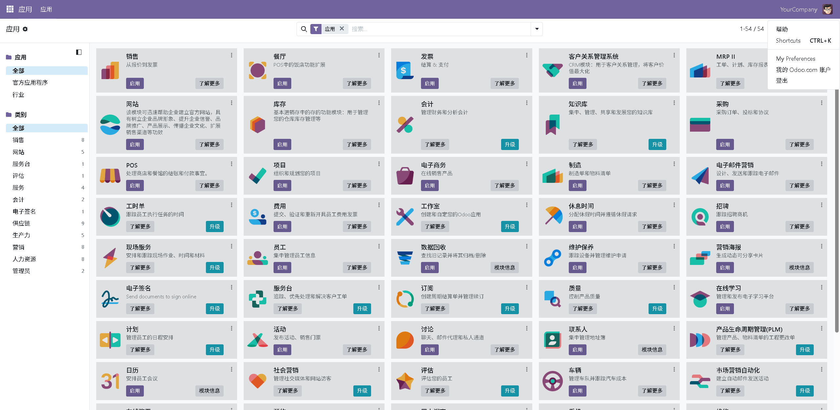Screen dimensions: 840x410
Task: Open the main apps grid menu icon
Action: coord(10,9)
